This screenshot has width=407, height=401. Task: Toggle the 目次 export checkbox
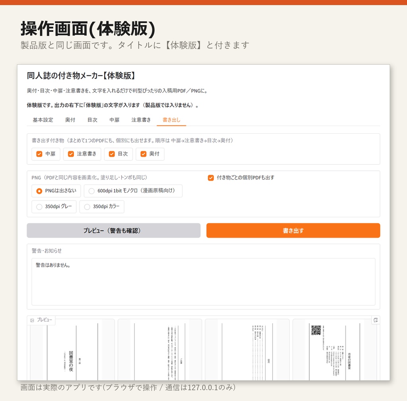click(112, 154)
